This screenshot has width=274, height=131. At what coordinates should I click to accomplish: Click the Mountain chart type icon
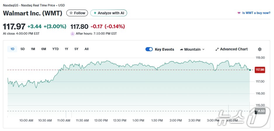pos(181,49)
